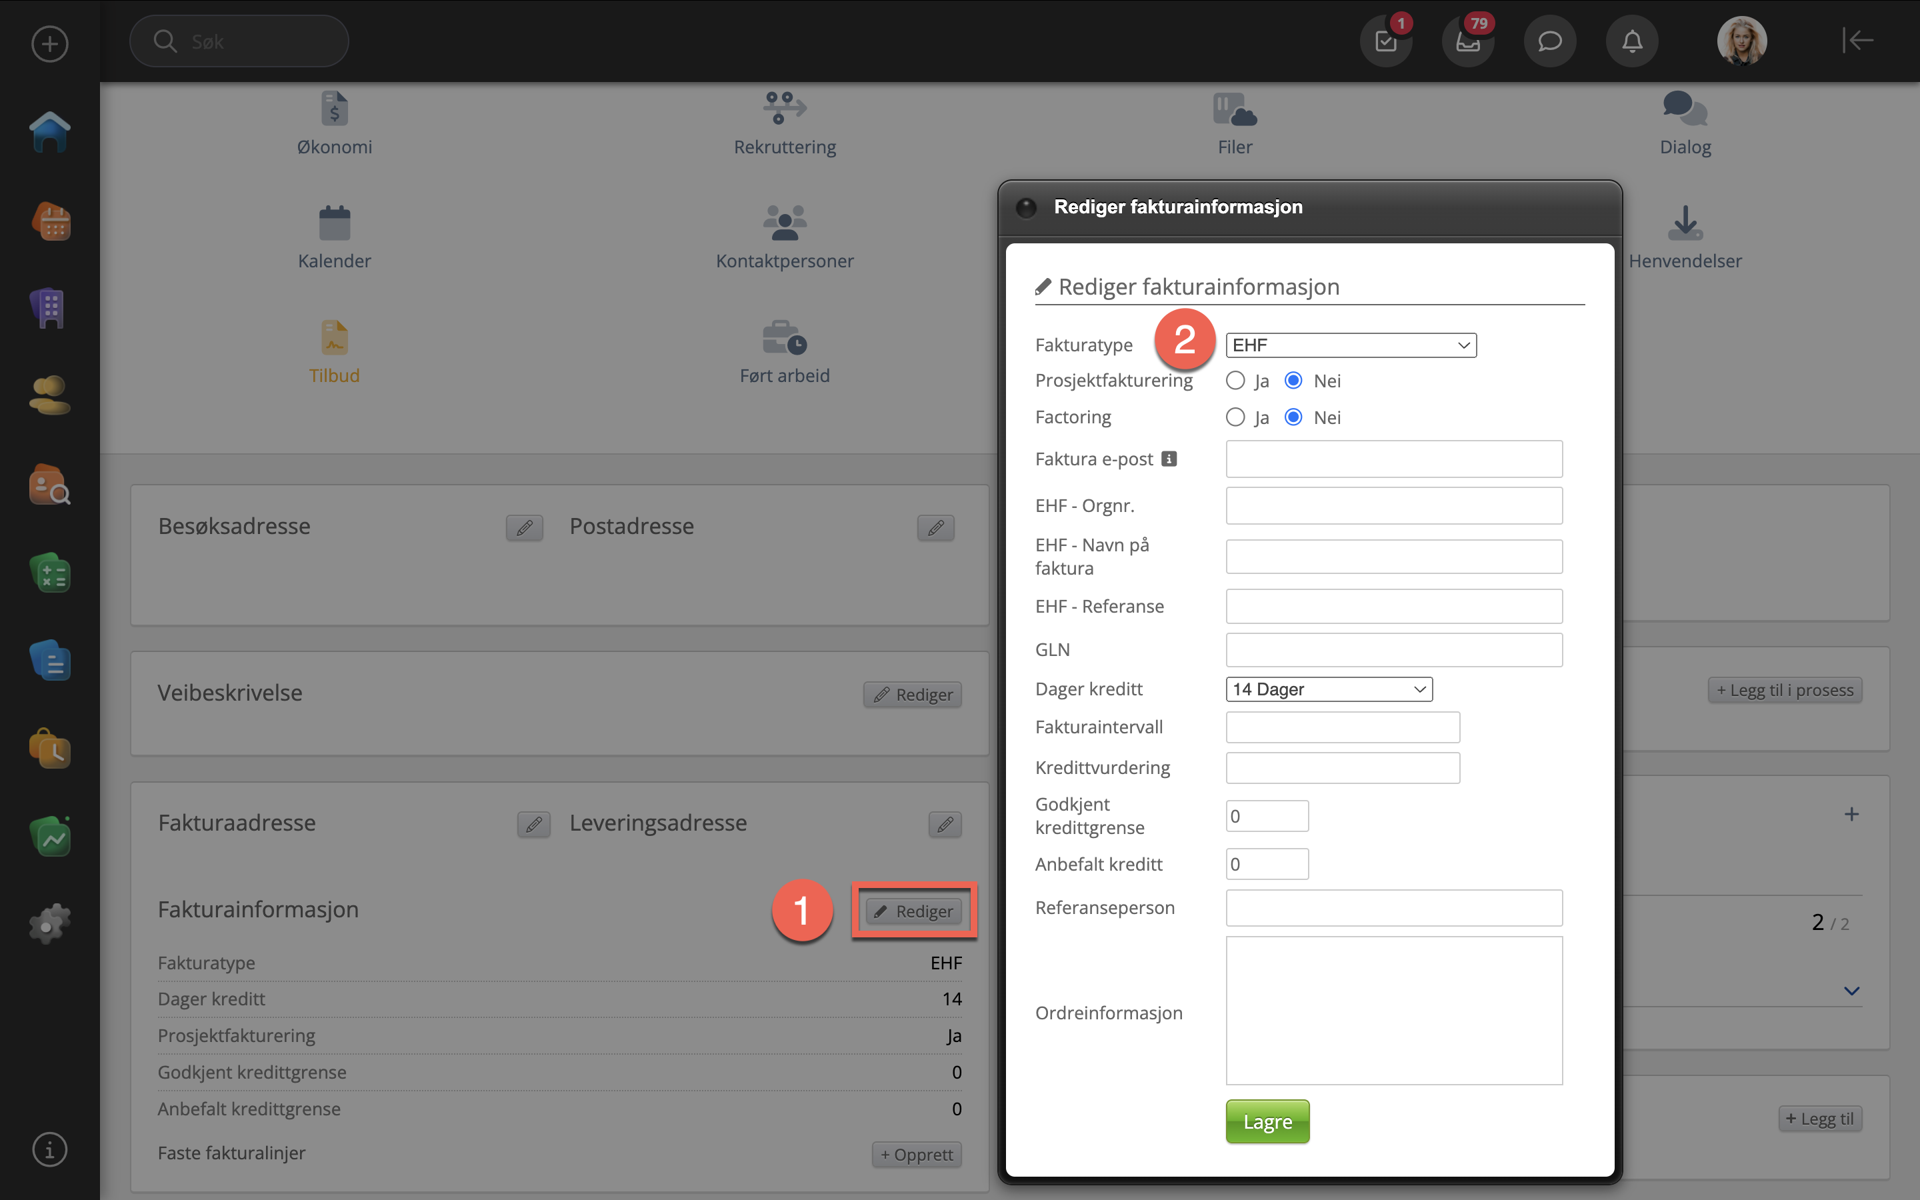Open the Dager kreditt dropdown
Image resolution: width=1920 pixels, height=1200 pixels.
pyautogui.click(x=1328, y=689)
